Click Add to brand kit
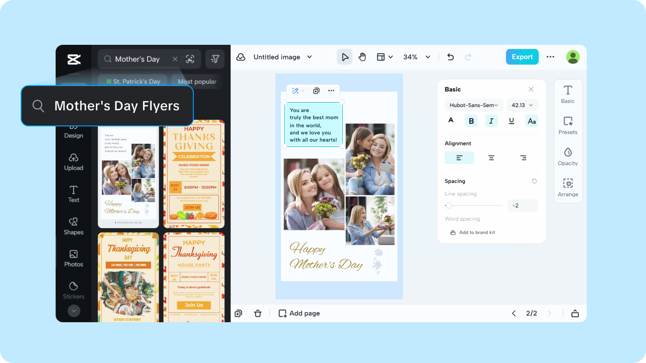 [x=472, y=233]
